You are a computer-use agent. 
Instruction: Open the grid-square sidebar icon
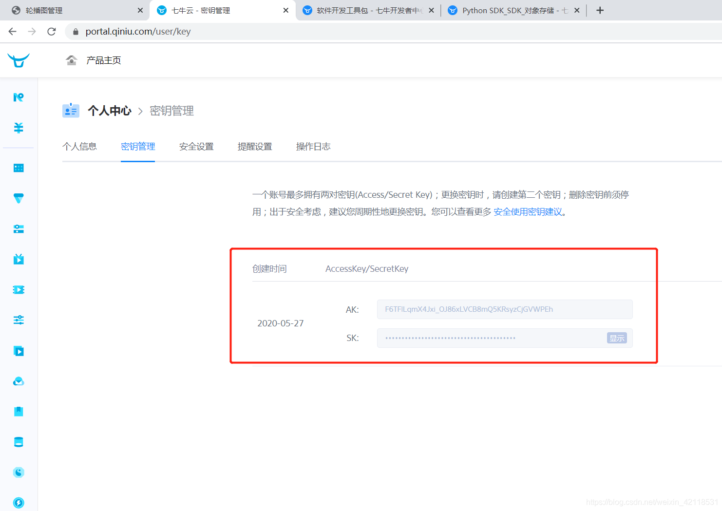point(19,168)
